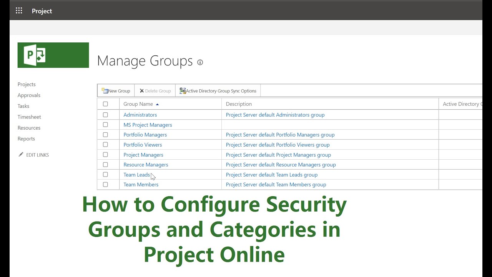
Task: Open the Team Leads group link
Action: click(x=136, y=175)
